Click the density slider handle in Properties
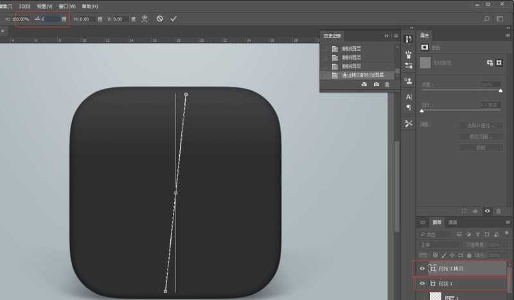Image resolution: width=514 pixels, height=300 pixels. [x=501, y=91]
